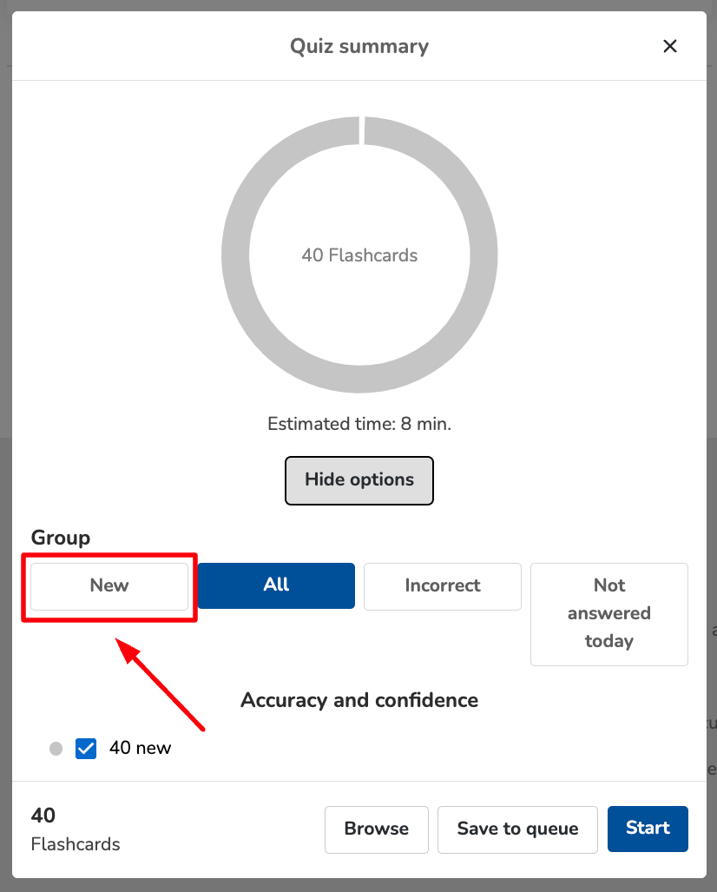Open Browse for the flashcards
717x892 pixels.
point(377,829)
